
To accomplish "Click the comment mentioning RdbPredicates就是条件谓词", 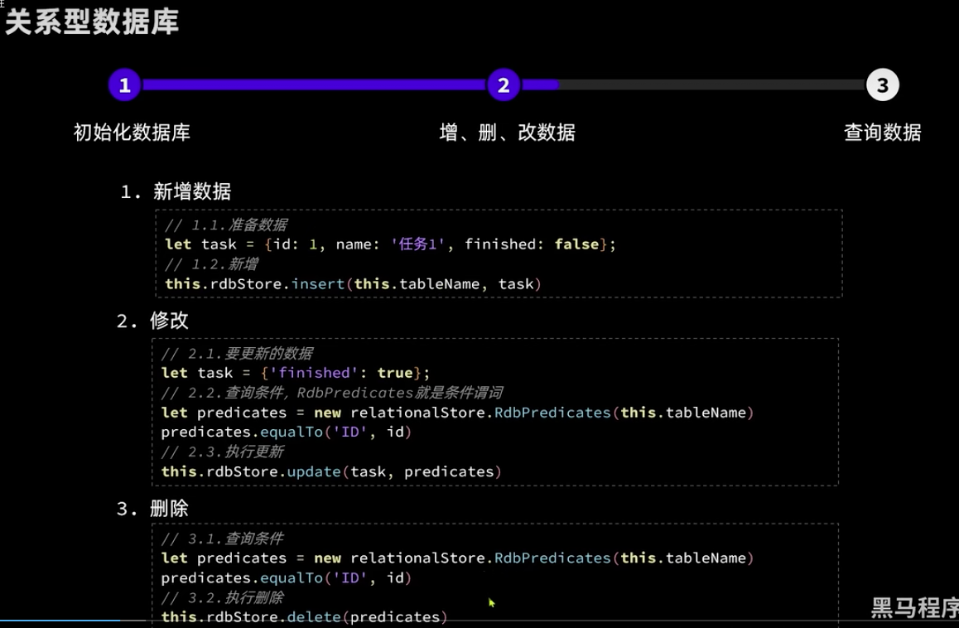I will [331, 393].
